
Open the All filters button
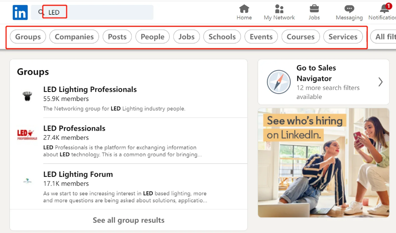[384, 37]
